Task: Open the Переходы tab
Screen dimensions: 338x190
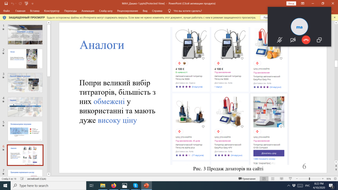Action: pos(70,11)
